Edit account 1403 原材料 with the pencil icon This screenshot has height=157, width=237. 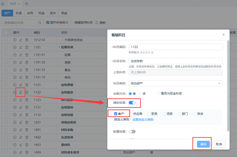[x=21, y=145]
